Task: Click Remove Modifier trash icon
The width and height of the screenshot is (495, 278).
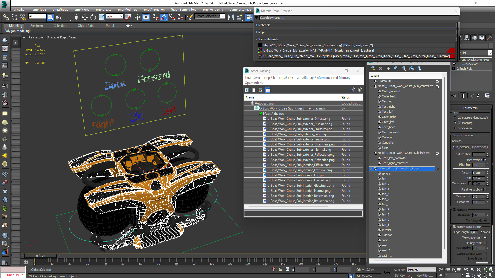Action: click(478, 96)
